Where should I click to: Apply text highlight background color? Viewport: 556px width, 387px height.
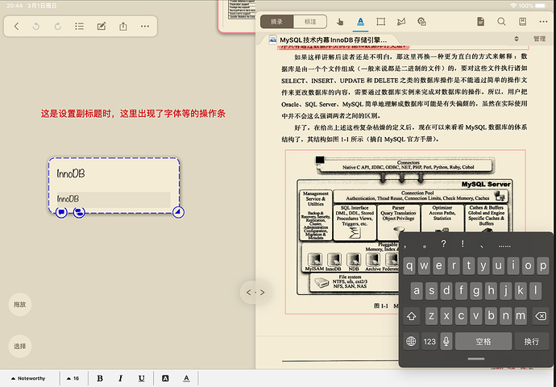click(165, 378)
